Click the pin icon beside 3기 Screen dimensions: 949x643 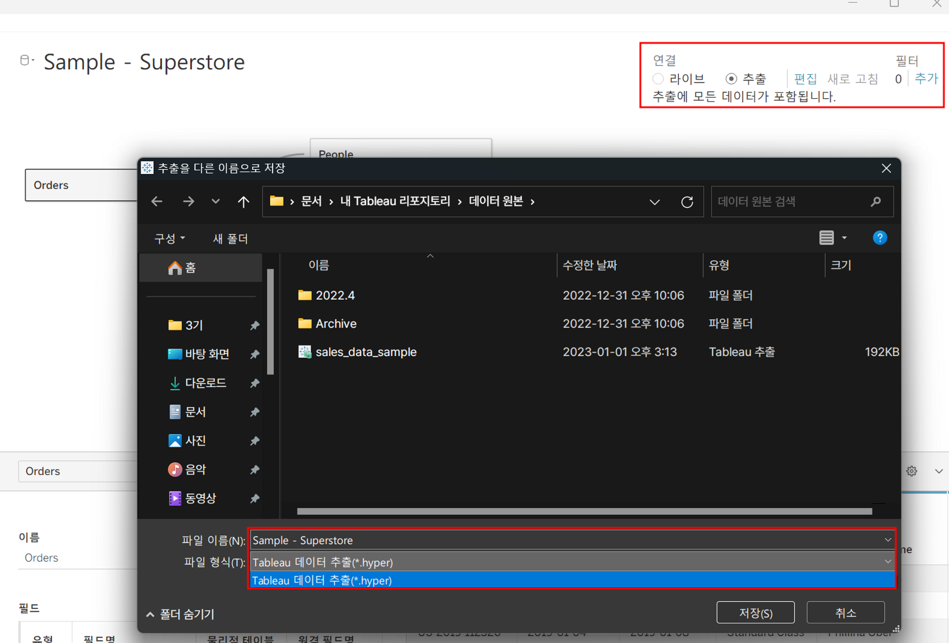click(255, 325)
